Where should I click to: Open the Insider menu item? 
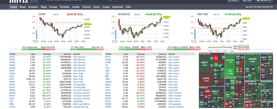pos(76,7)
